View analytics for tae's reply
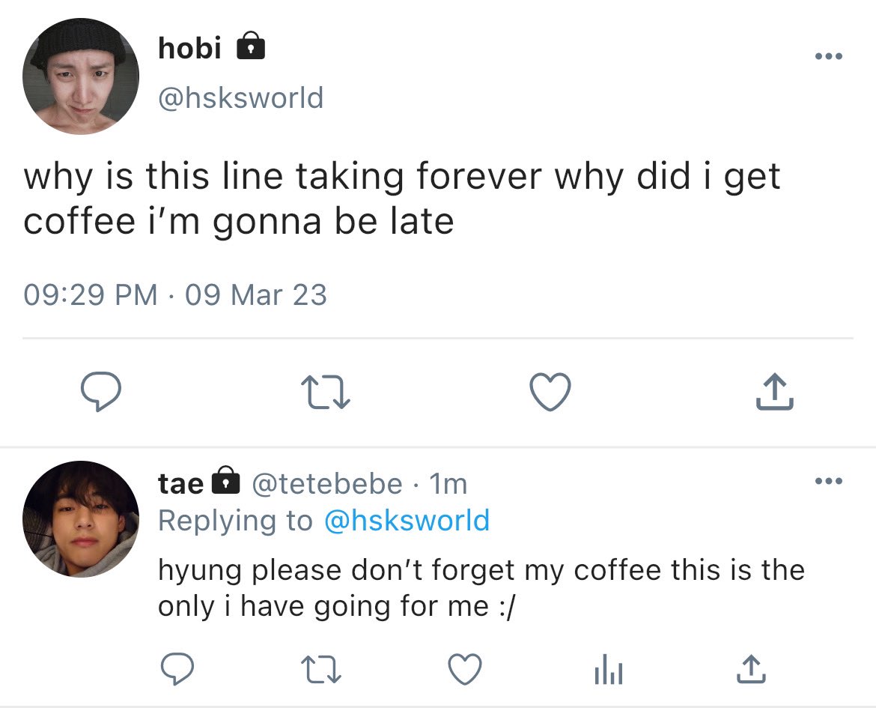Screen dimensions: 876x708 tap(609, 670)
